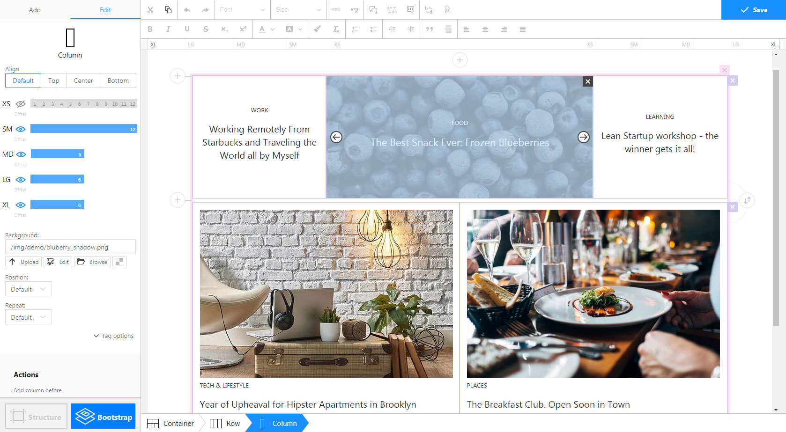Click the Unlink icon

point(355,10)
